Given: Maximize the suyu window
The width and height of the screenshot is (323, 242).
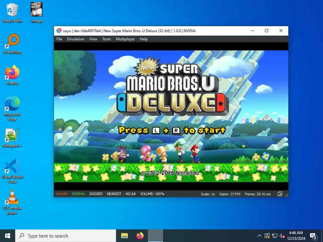Looking at the screenshot, I should pyautogui.click(x=267, y=31).
